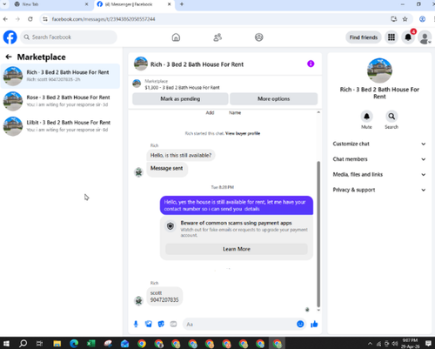Choose a sticker from the composer
Image resolution: width=435 pixels, height=349 pixels.
[161, 324]
